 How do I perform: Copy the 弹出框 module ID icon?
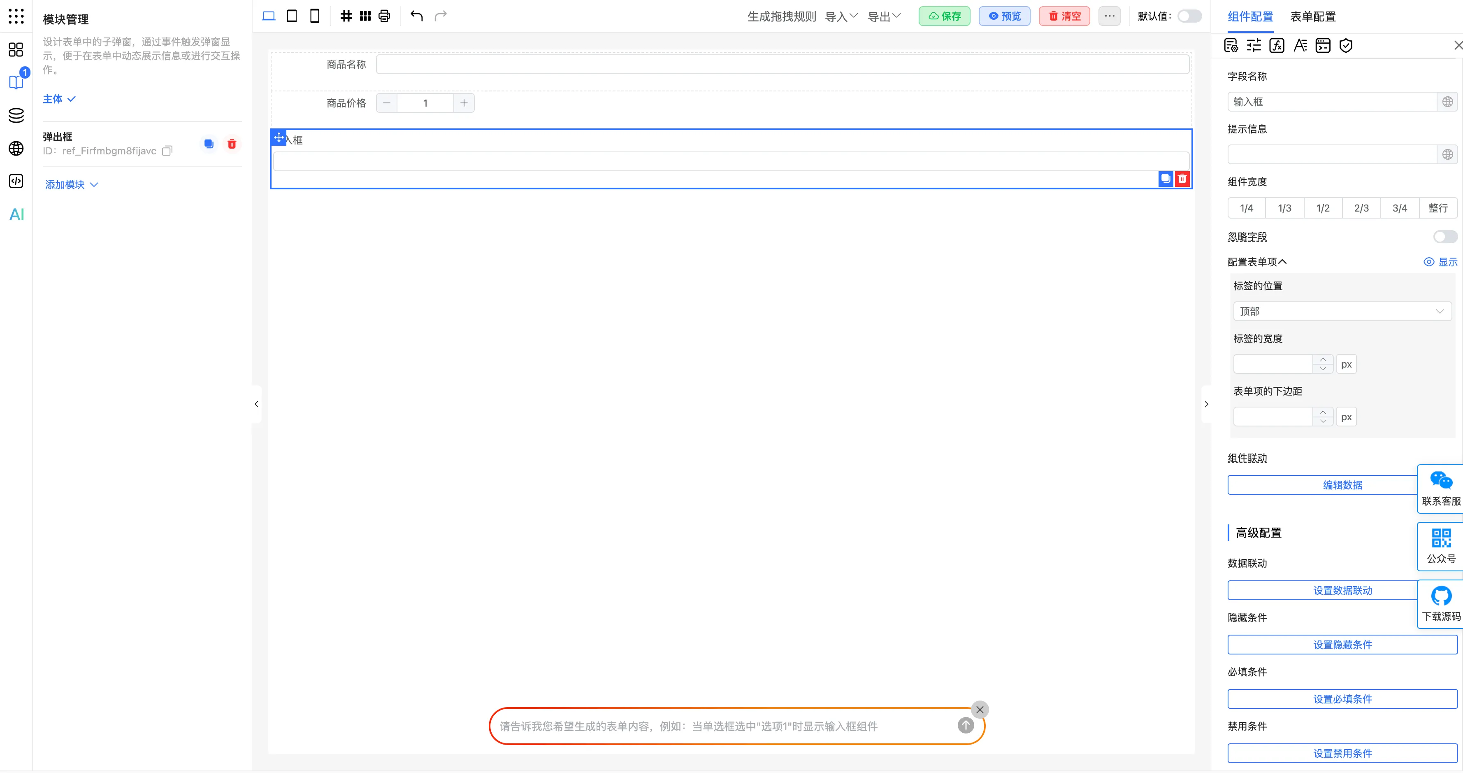pos(167,151)
